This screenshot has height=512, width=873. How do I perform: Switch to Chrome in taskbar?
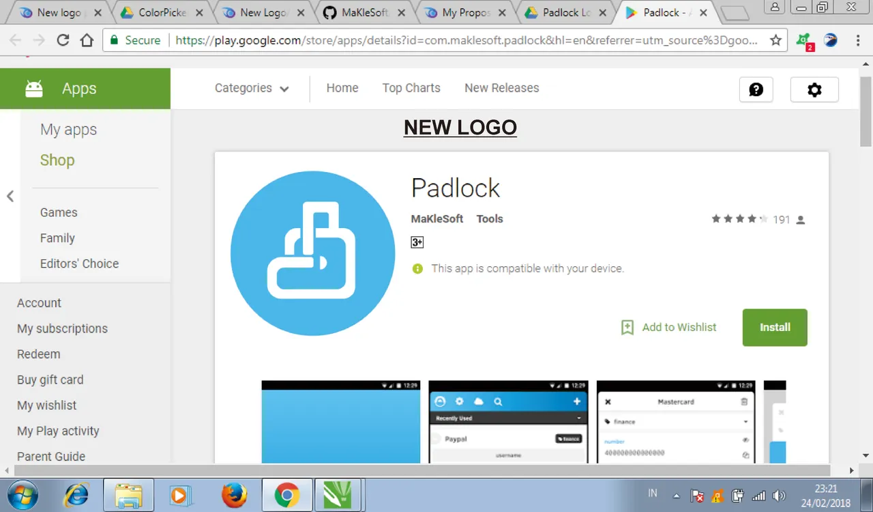tap(287, 495)
